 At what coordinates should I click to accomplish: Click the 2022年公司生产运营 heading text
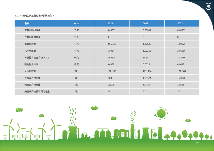click(35, 16)
